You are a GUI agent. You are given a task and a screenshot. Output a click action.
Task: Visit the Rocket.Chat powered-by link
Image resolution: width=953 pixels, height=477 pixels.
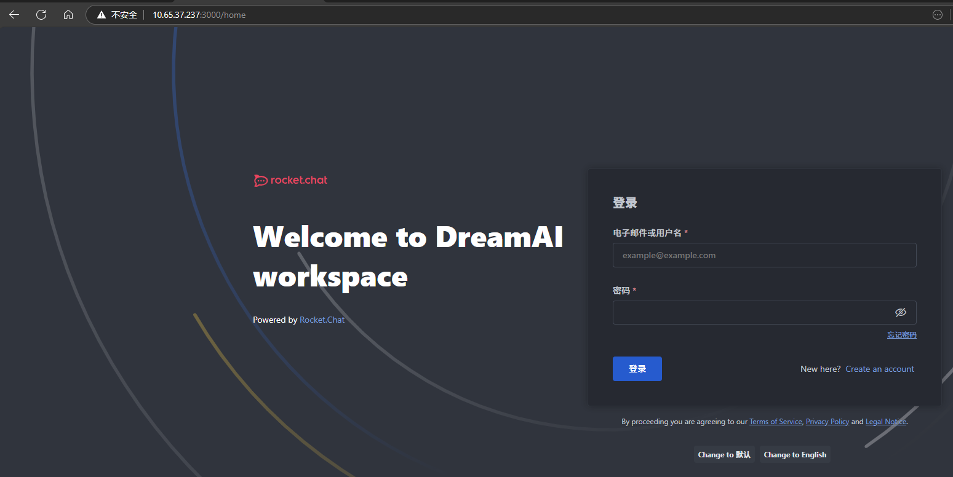pos(322,320)
